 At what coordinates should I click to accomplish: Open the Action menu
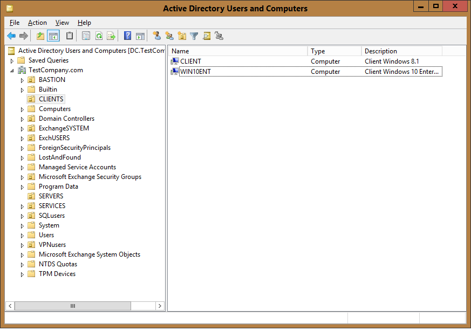pos(37,23)
